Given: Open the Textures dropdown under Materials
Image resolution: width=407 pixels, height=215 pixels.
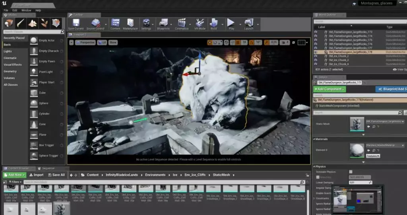Looking at the screenshot, I should 373,156.
